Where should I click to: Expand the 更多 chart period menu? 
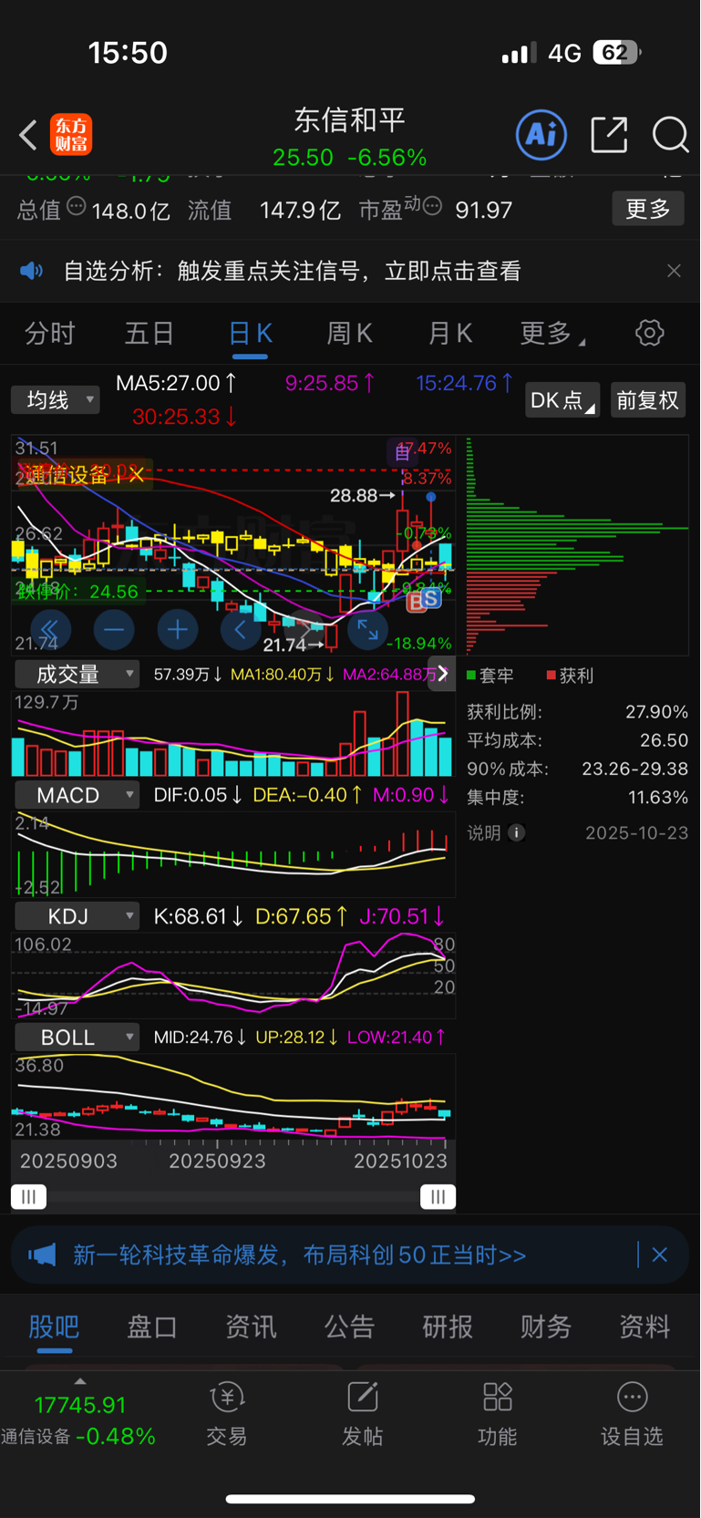pos(552,334)
